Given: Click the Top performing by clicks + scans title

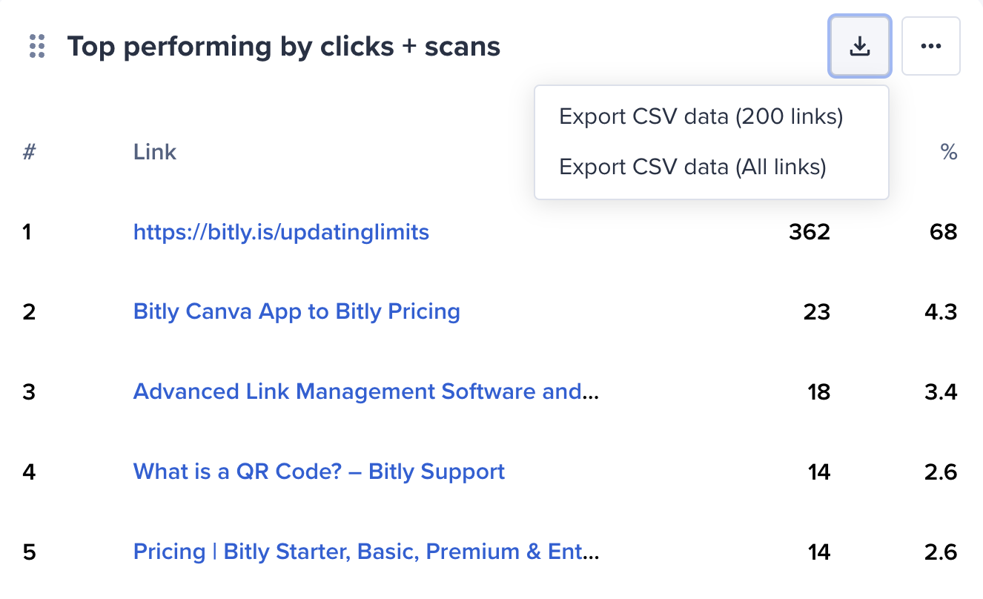Looking at the screenshot, I should 284,46.
